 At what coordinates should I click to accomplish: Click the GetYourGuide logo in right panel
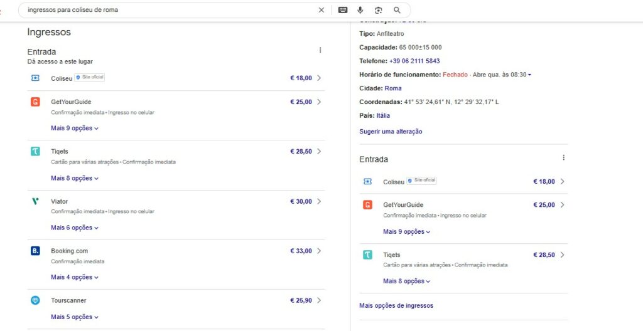pos(367,205)
